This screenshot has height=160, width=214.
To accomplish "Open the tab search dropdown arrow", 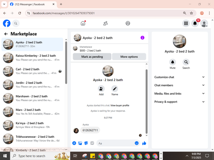I will click(x=4, y=4).
